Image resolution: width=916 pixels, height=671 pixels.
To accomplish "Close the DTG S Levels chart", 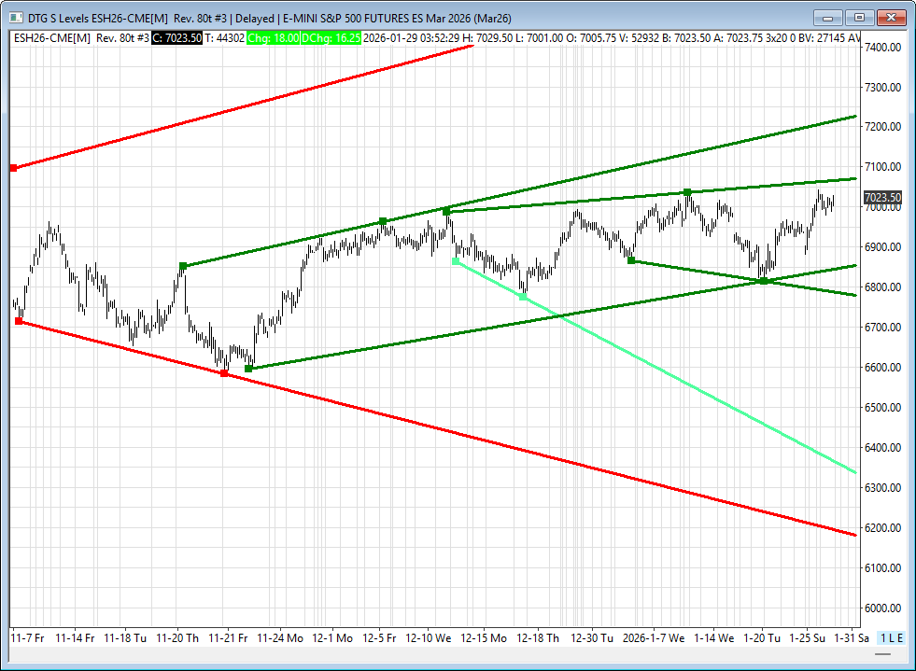I will pyautogui.click(x=892, y=17).
